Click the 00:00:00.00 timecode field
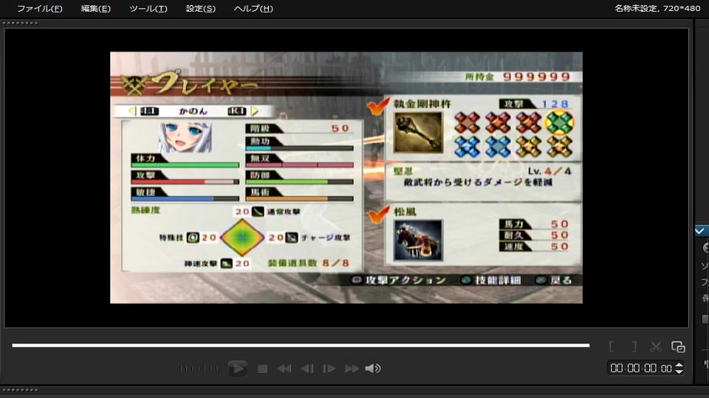709x398 pixels. tap(641, 369)
